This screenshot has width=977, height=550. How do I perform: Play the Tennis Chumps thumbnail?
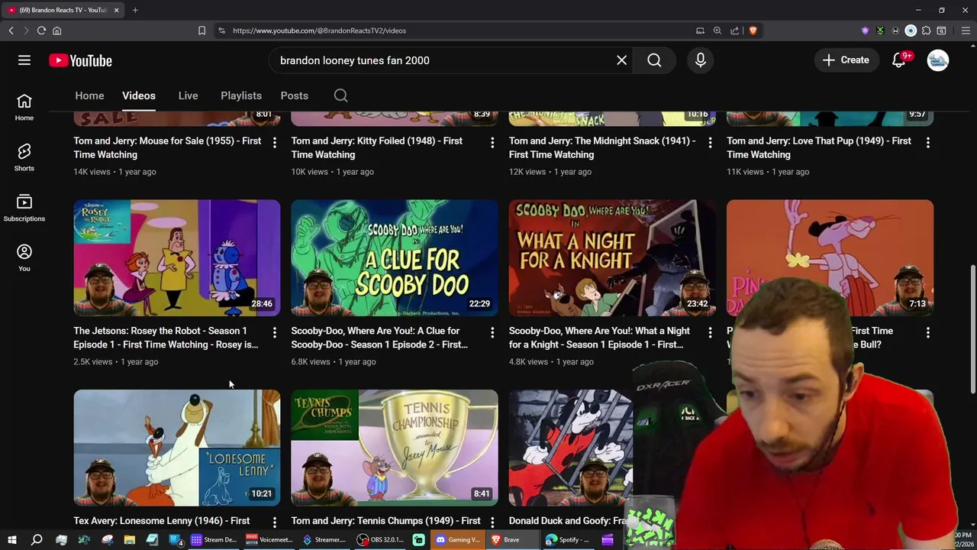[395, 448]
